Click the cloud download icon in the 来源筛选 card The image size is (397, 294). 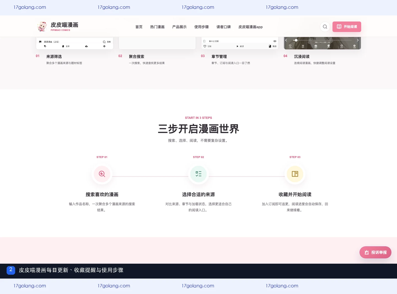(86, 46)
